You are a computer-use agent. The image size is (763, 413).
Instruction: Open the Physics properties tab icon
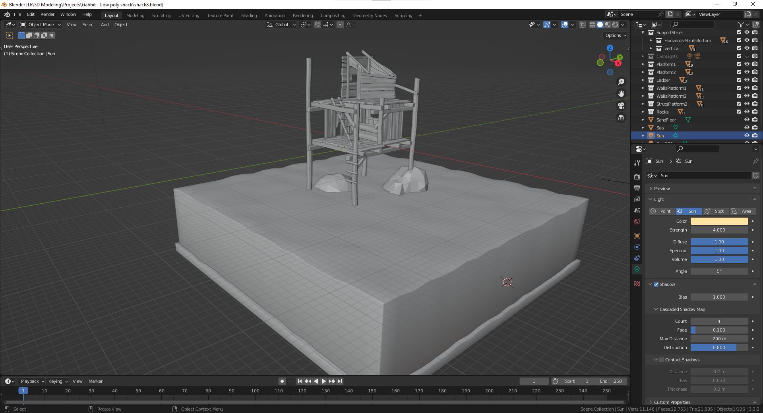click(x=637, y=247)
